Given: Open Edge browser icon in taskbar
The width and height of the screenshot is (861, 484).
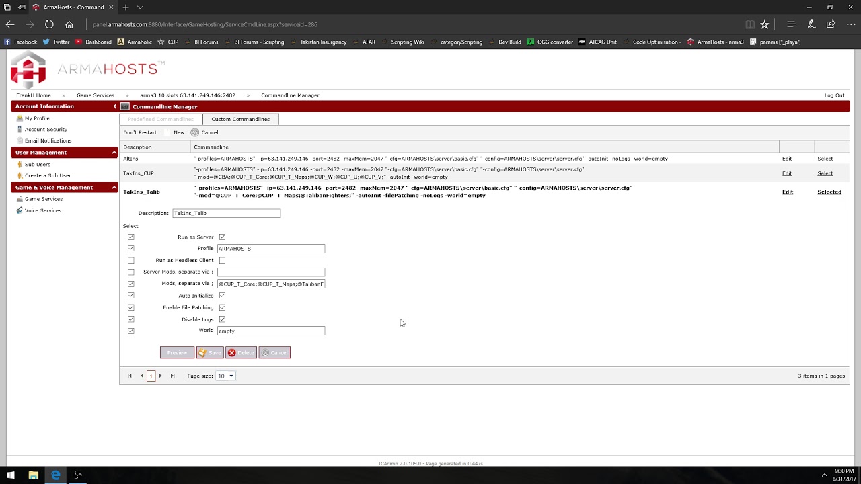Looking at the screenshot, I should tap(56, 475).
